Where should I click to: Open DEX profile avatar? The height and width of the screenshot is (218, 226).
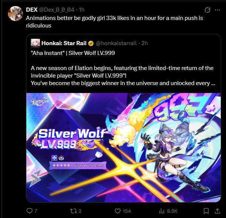[15, 14]
